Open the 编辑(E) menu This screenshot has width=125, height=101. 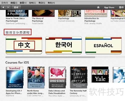point(14,3)
